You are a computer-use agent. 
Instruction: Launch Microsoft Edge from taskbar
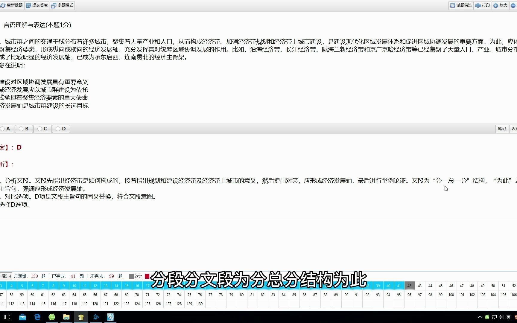point(37,317)
